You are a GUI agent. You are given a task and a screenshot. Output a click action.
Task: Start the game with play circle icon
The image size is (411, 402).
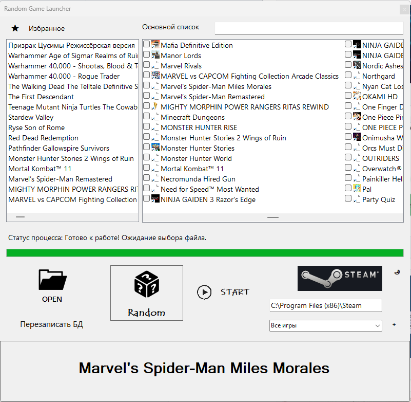point(204,292)
